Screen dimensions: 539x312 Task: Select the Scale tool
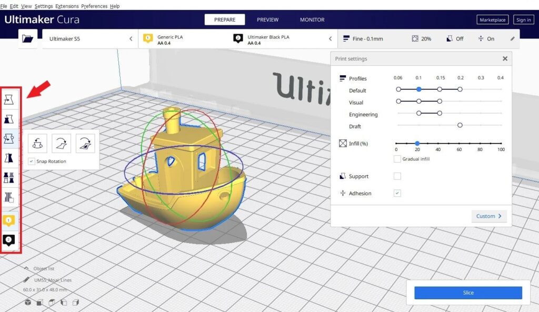click(9, 119)
